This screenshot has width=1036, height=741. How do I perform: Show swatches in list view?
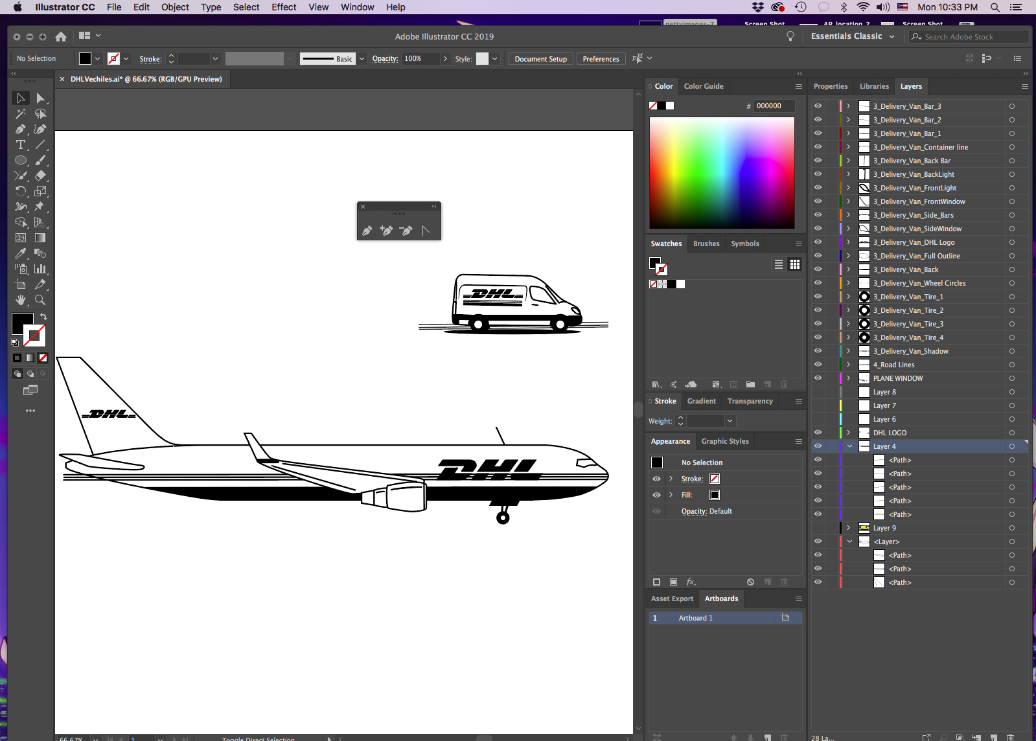(779, 264)
